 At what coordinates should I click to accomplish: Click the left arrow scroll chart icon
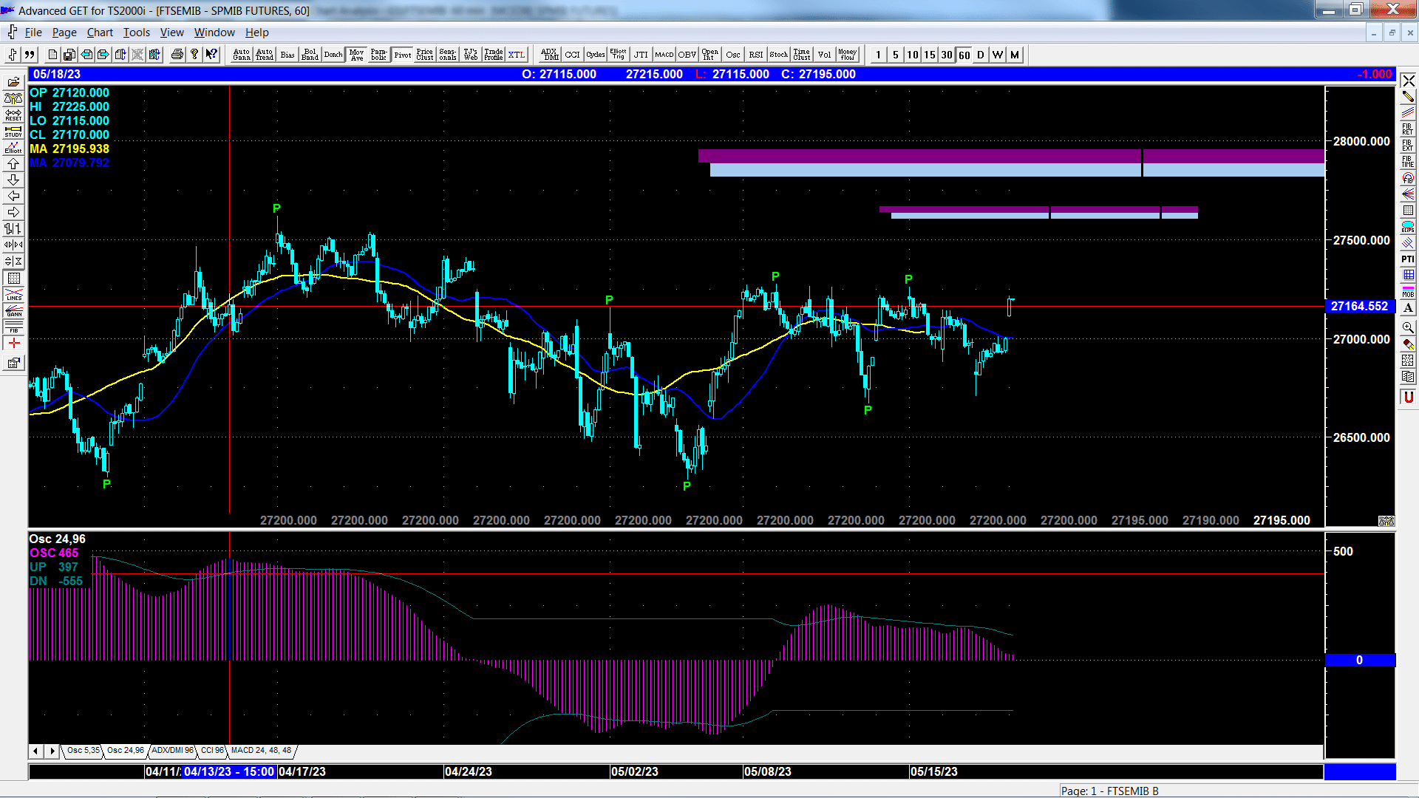pyautogui.click(x=13, y=197)
